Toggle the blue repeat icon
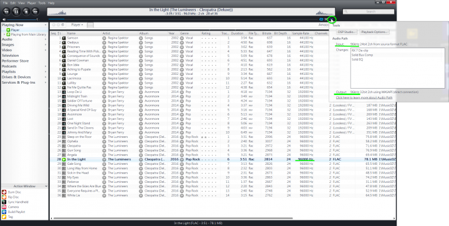Image resolution: width=449 pixels, height=226 pixels. [x=321, y=19]
